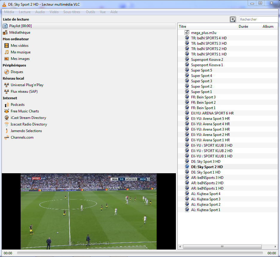
Task: Select AL: Kujtesa Sport 4
Action: (206, 194)
